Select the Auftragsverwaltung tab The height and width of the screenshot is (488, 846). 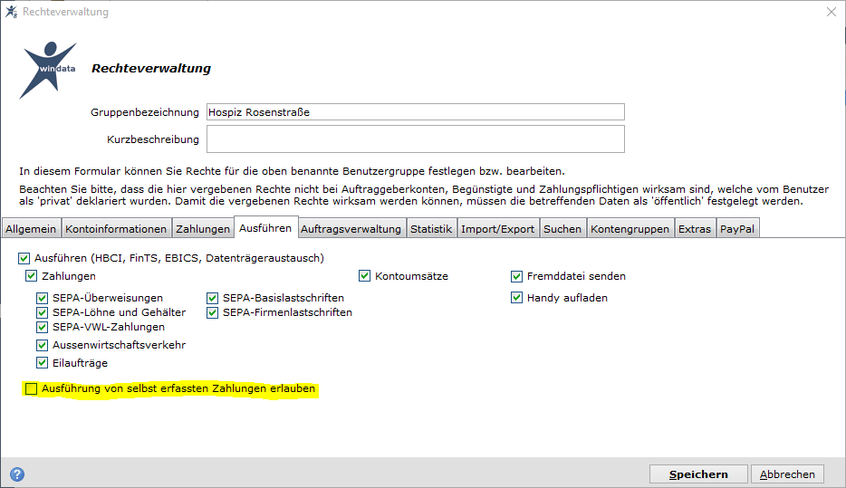(351, 229)
